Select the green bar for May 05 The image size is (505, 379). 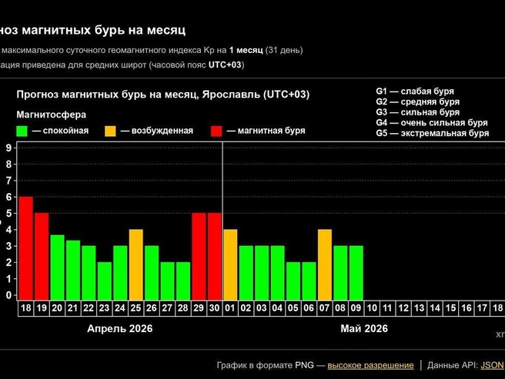pos(293,281)
